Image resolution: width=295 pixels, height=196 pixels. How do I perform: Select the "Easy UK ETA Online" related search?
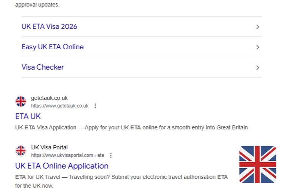pyautogui.click(x=52, y=47)
